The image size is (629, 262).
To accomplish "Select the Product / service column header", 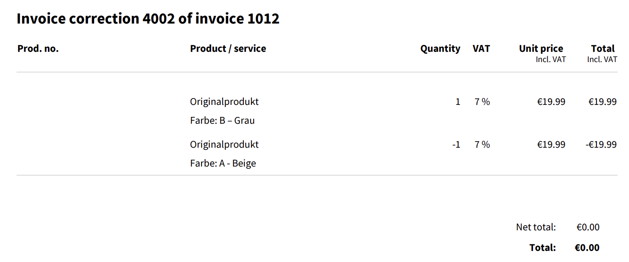I will (x=228, y=49).
